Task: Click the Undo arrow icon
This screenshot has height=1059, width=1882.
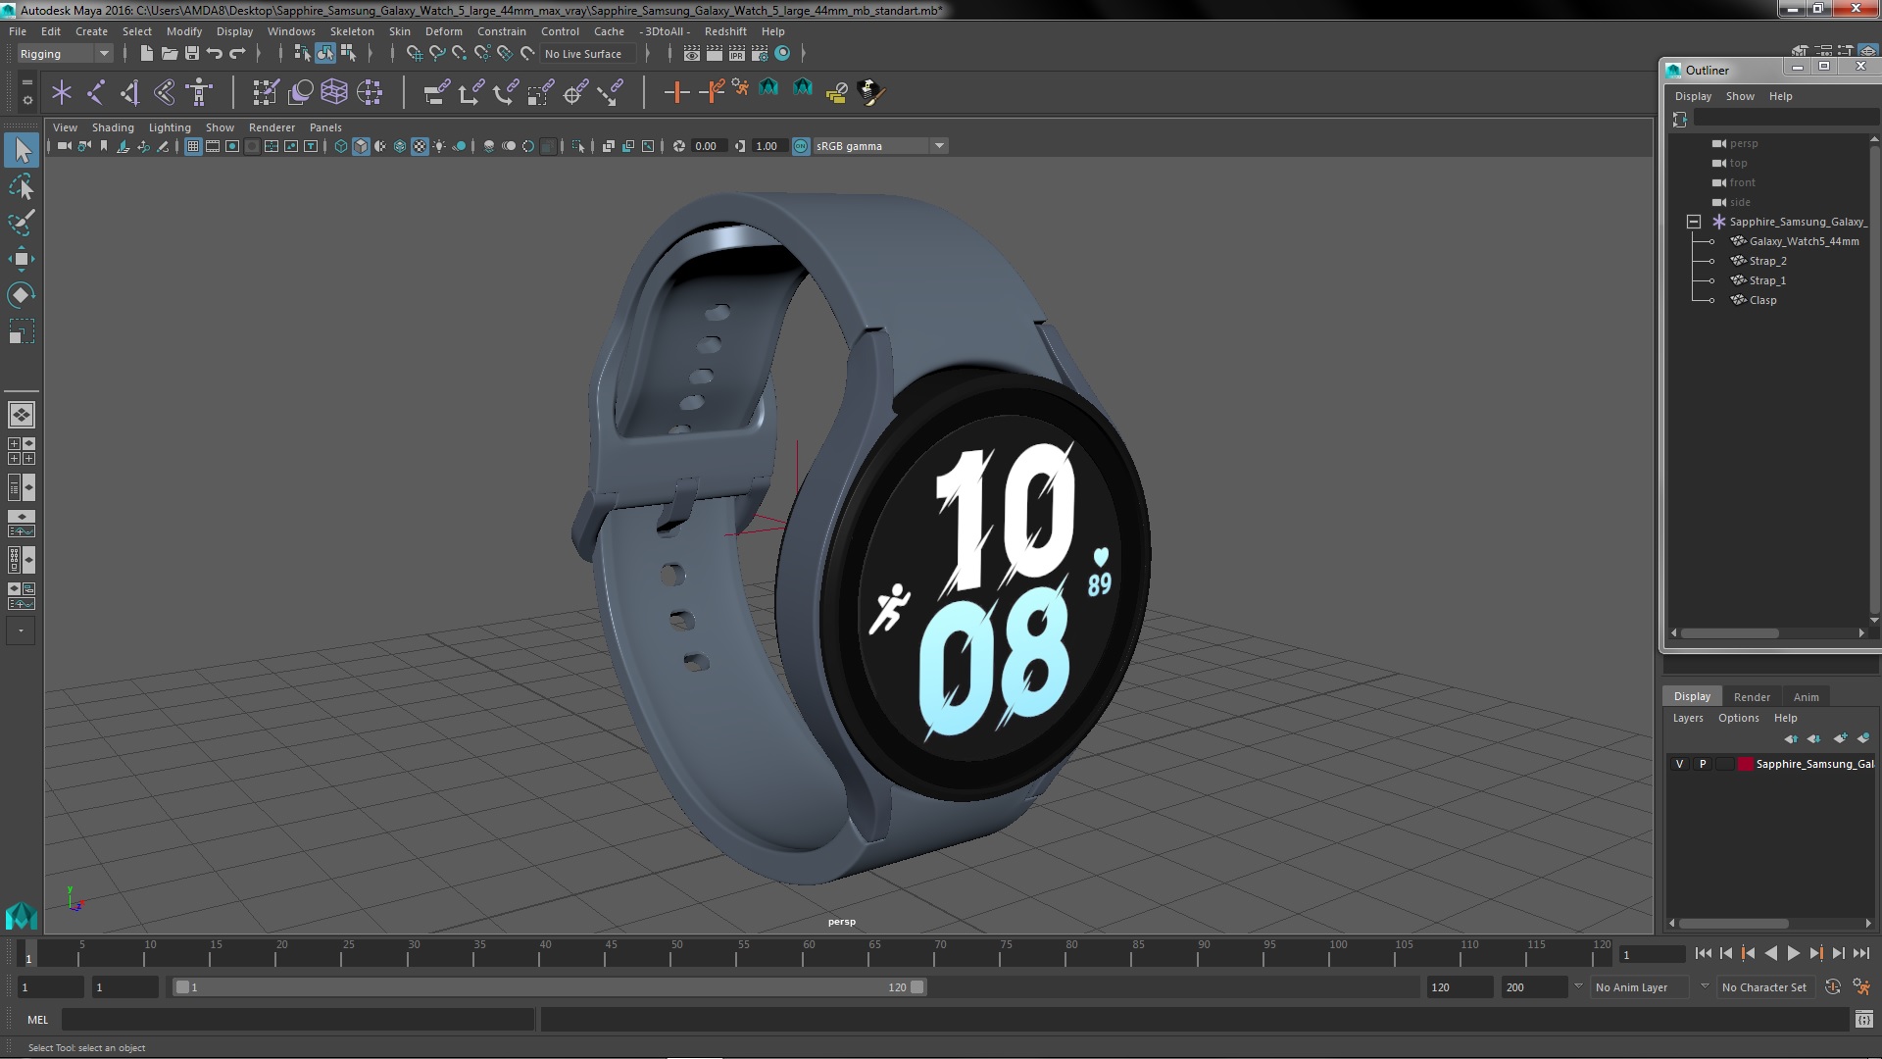Action: coord(215,54)
